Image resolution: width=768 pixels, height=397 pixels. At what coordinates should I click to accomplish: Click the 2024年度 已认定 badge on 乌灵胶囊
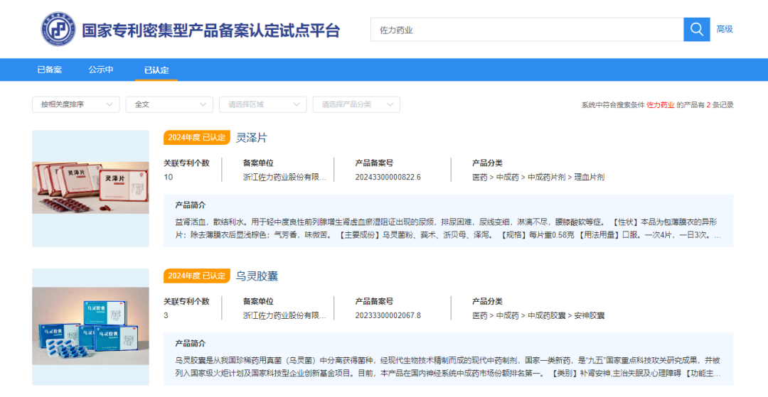pyautogui.click(x=197, y=276)
